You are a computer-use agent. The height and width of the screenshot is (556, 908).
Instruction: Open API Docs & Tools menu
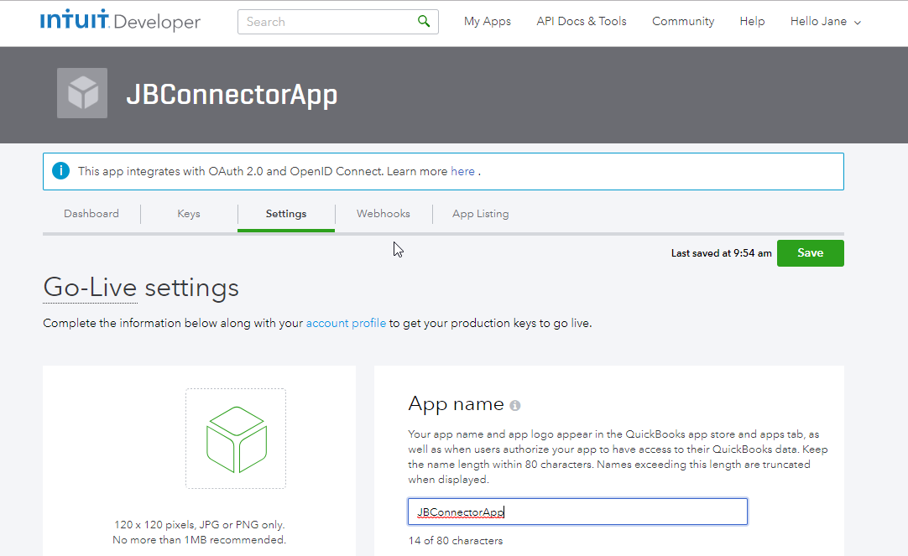[582, 22]
